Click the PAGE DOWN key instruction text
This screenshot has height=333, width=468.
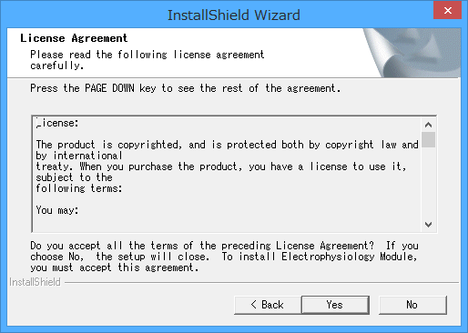click(x=186, y=88)
